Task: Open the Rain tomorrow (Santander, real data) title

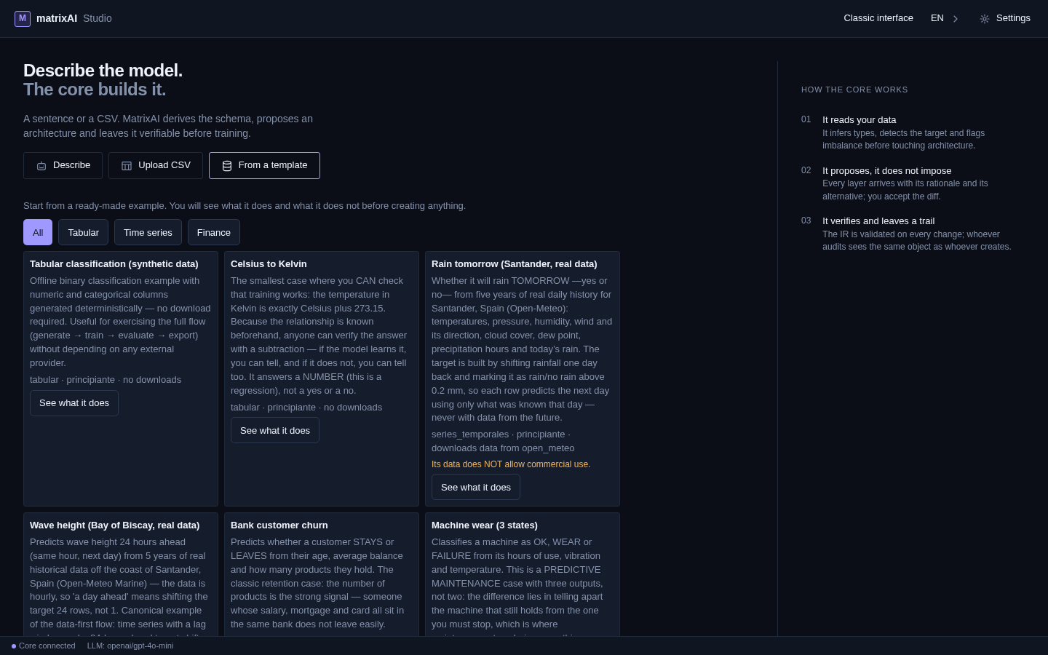Action: [x=515, y=264]
